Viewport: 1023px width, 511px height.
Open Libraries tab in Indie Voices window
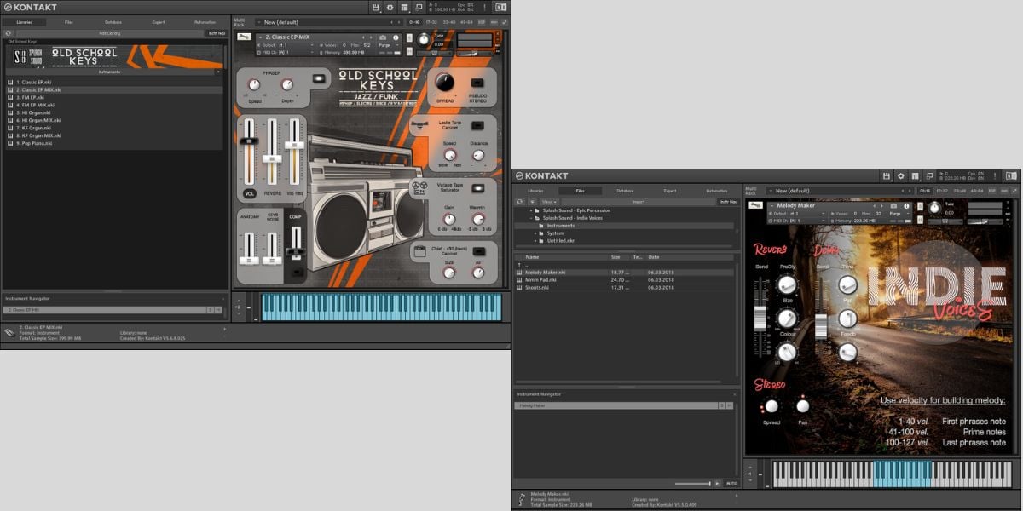535,191
